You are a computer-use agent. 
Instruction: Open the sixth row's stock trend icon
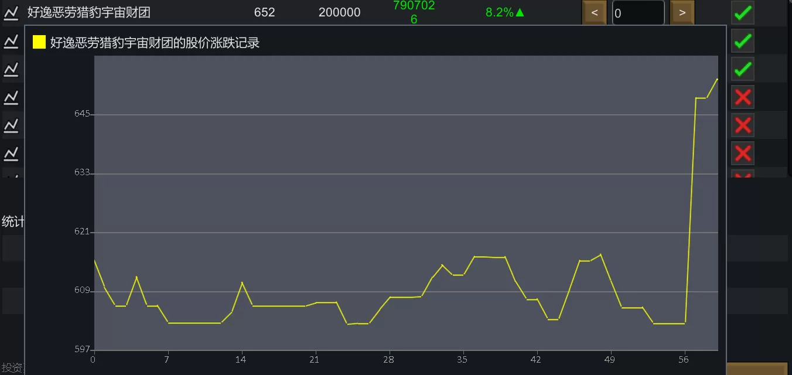pos(11,154)
